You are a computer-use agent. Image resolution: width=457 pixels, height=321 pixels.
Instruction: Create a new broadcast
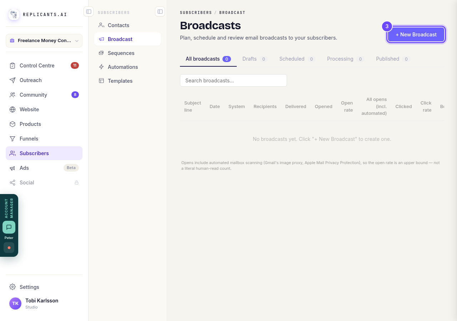tap(416, 35)
